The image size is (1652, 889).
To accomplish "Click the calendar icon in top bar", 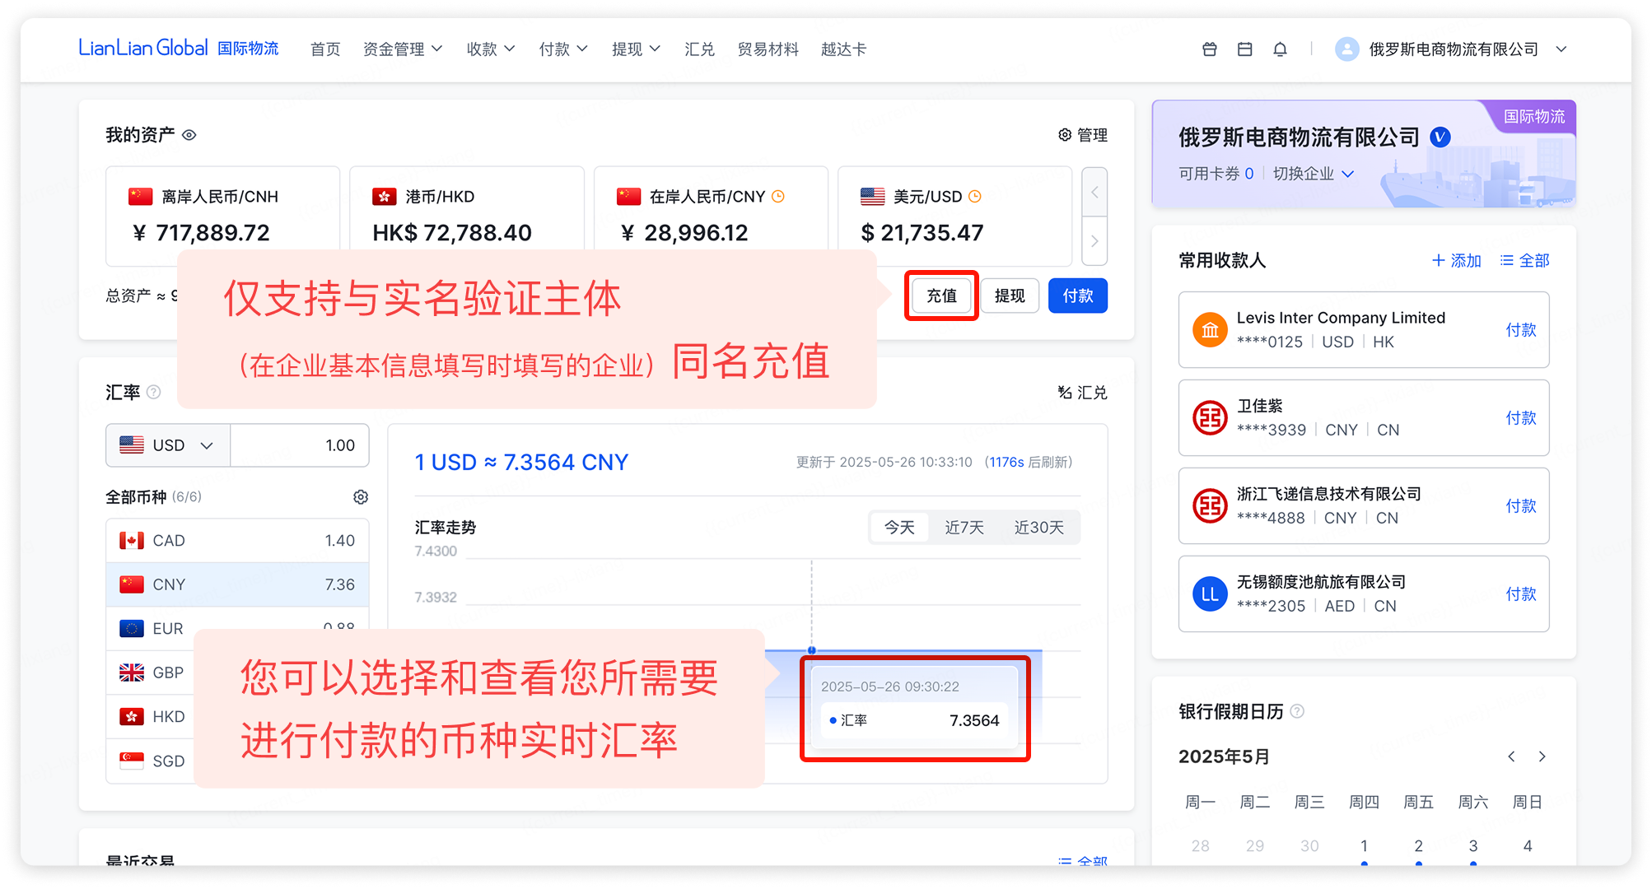I will (x=1244, y=49).
